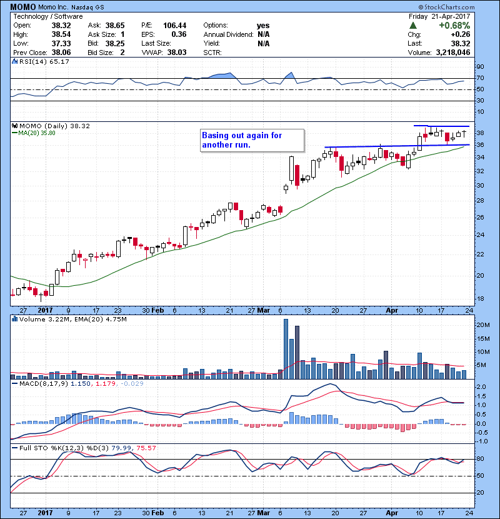Click the date Friday 21-Apr-2017
The width and height of the screenshot is (500, 519).
coord(439,16)
